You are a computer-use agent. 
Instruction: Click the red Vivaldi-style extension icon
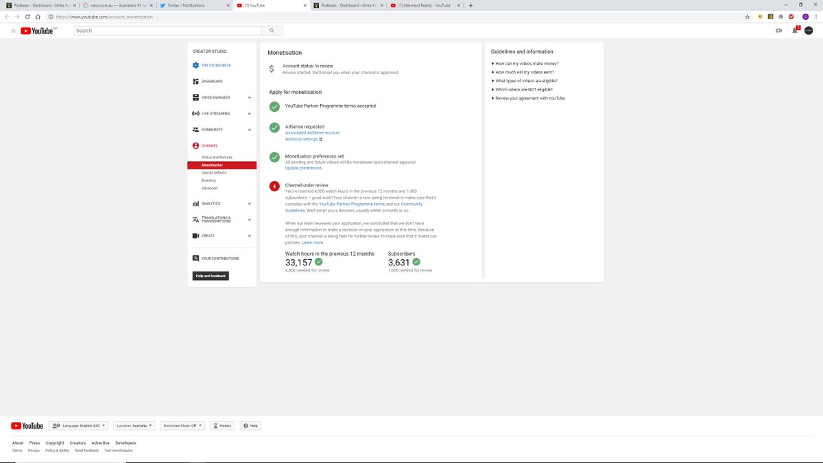[791, 16]
